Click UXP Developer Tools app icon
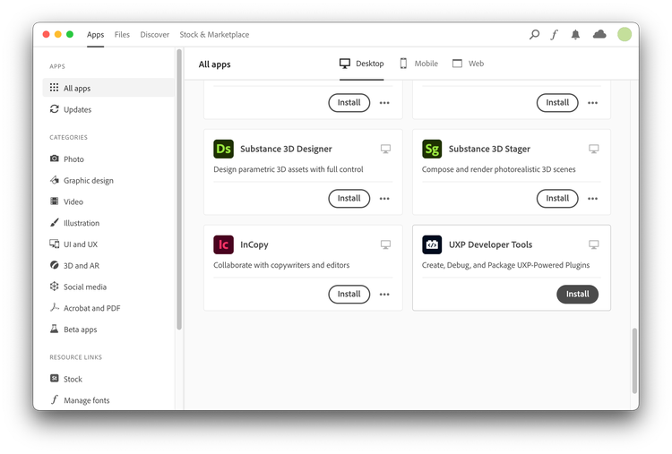The width and height of the screenshot is (672, 454). [x=432, y=244]
